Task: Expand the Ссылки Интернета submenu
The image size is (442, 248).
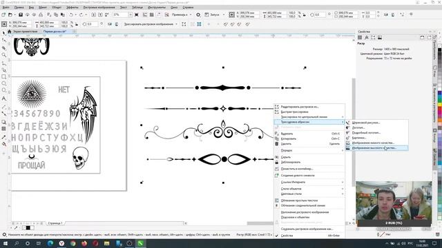Action: tap(309, 182)
